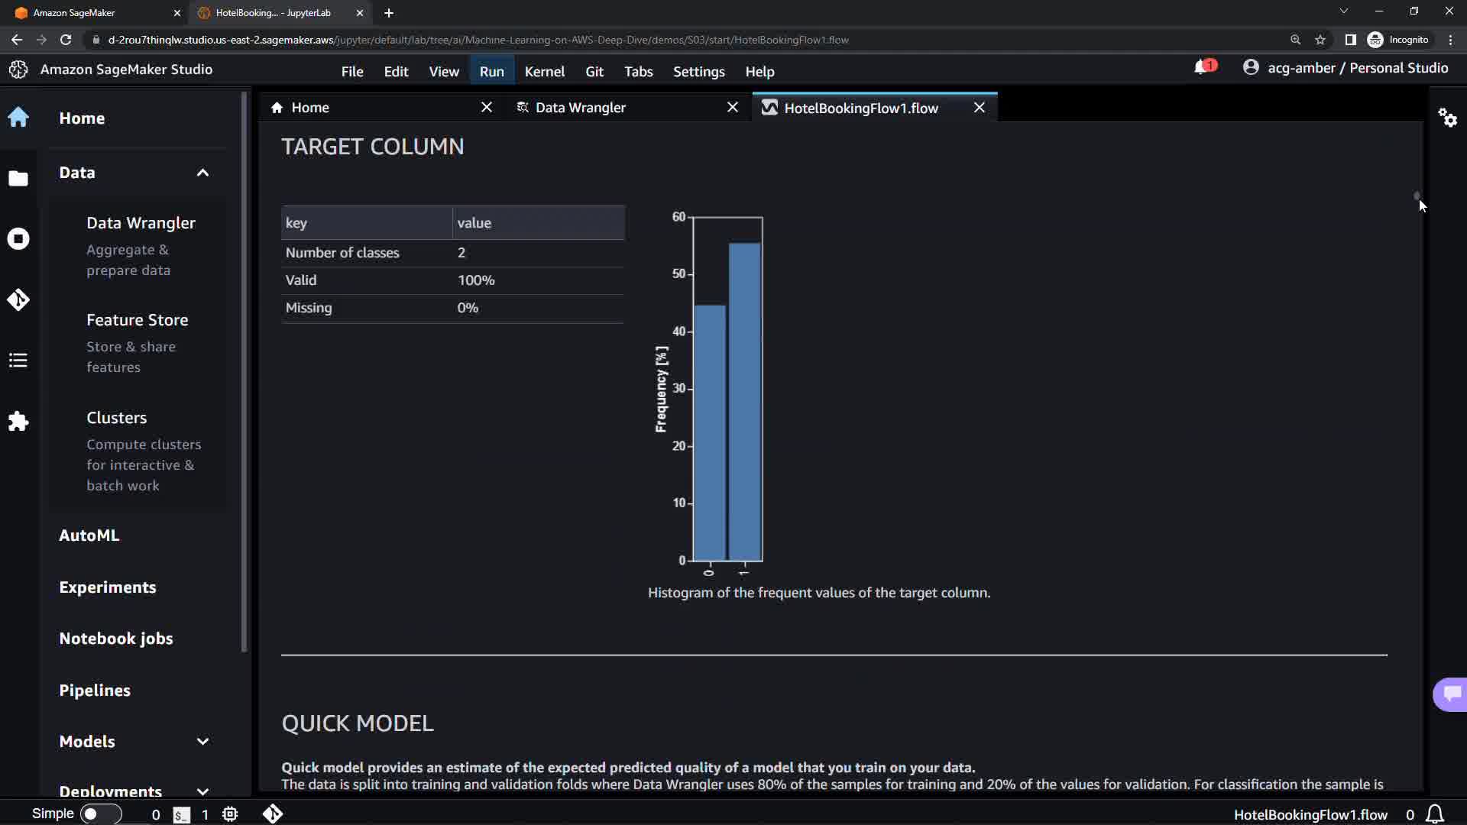
Task: Open the property inspector gears icon
Action: 1447,118
